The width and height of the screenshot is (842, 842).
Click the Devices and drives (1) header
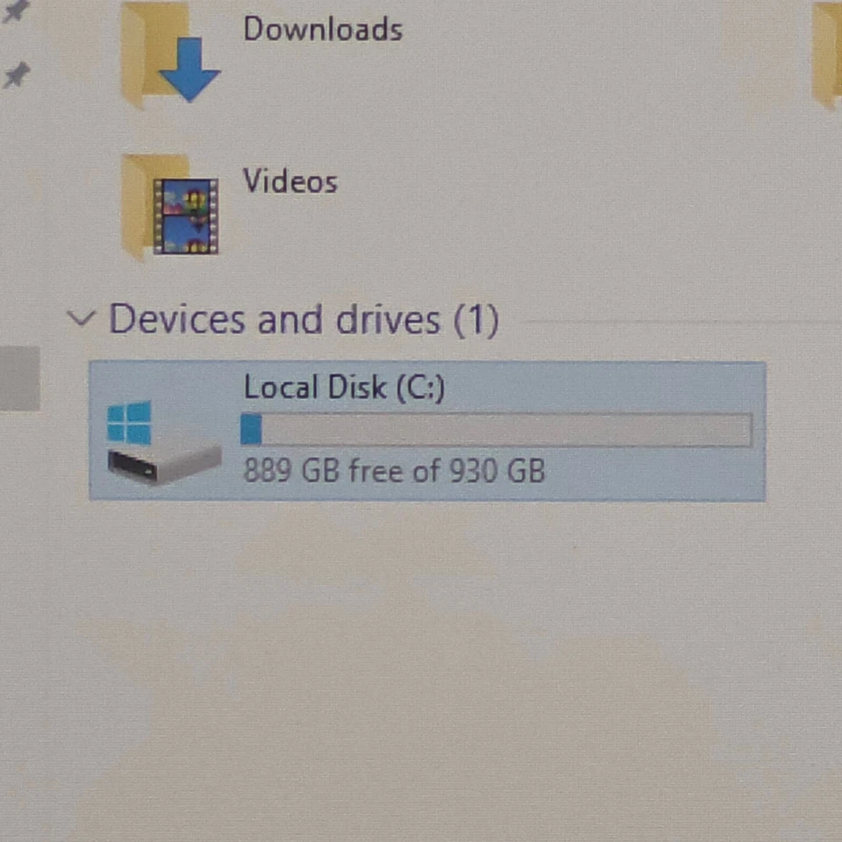[x=304, y=320]
